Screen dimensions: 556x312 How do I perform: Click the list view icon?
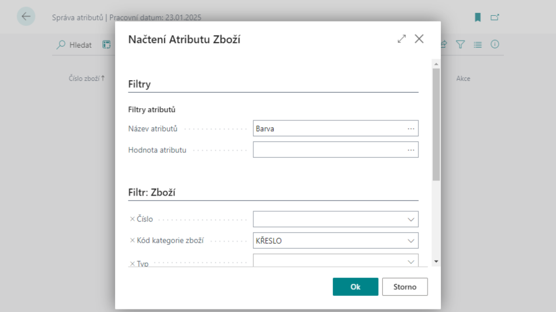pyautogui.click(x=477, y=44)
